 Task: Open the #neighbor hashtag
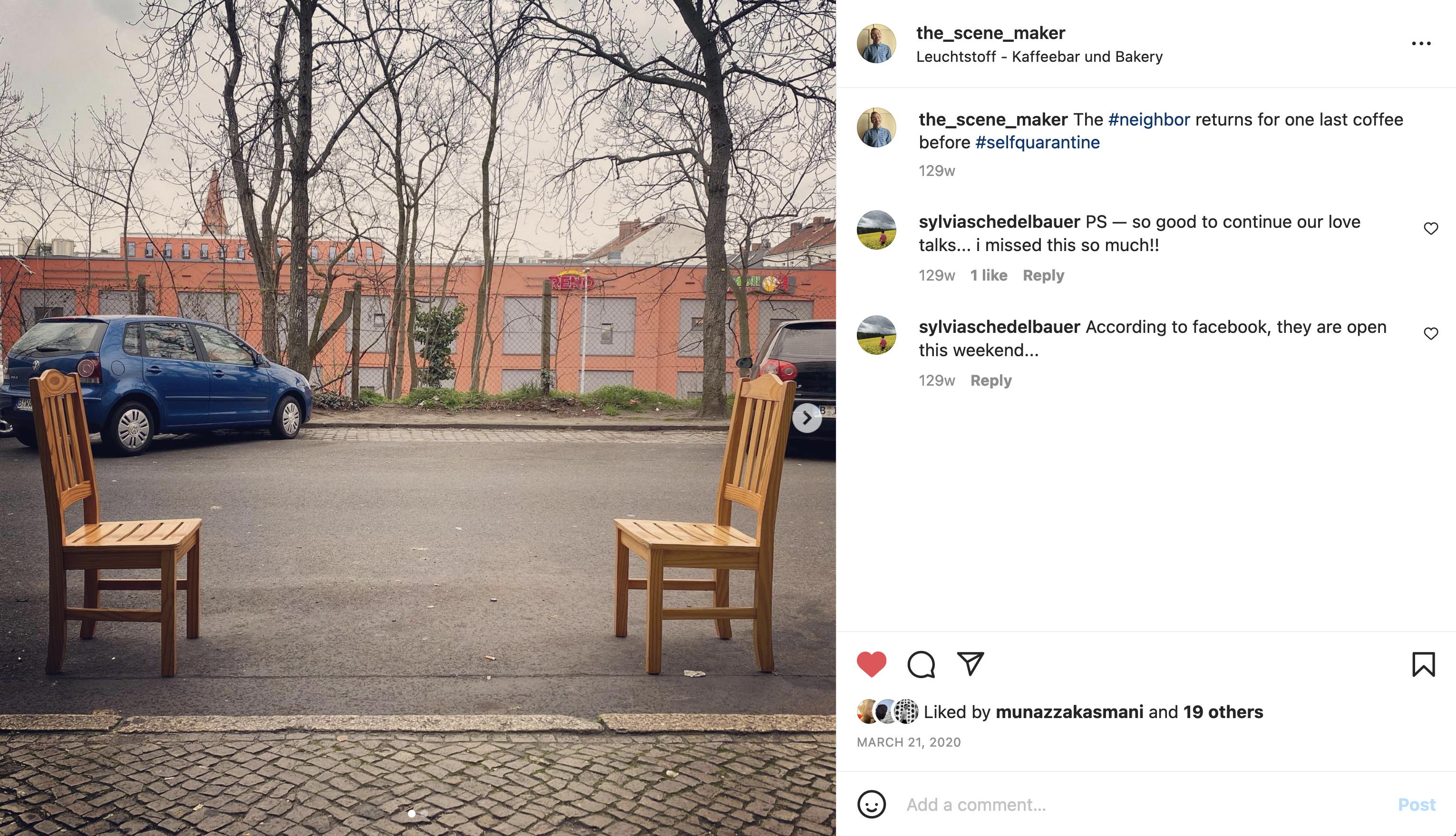(1149, 119)
